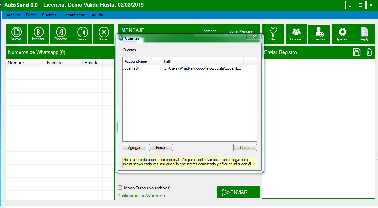Click the Nuevo toolbar icon
Image resolution: width=378 pixels, height=208 pixels.
click(x=16, y=34)
